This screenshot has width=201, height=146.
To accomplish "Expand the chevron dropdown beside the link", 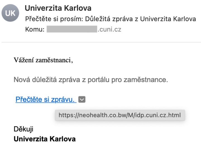I will pos(82,99).
